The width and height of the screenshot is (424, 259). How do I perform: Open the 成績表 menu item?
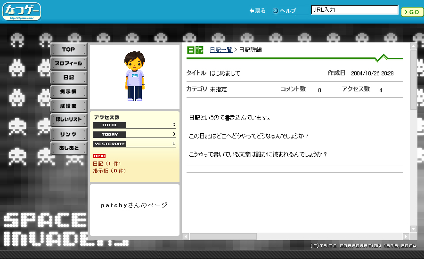point(69,106)
